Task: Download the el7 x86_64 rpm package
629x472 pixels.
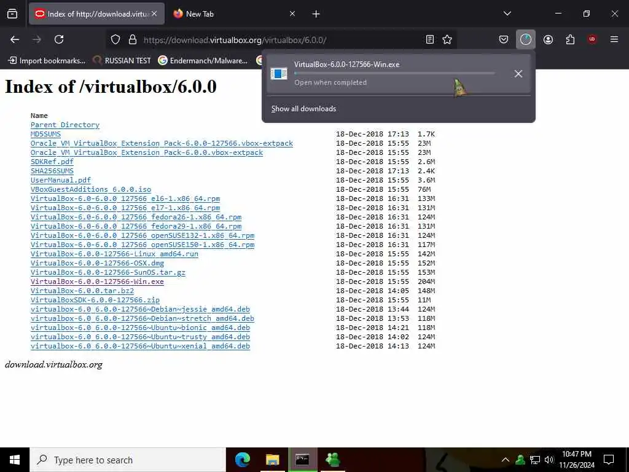Action: [125, 208]
